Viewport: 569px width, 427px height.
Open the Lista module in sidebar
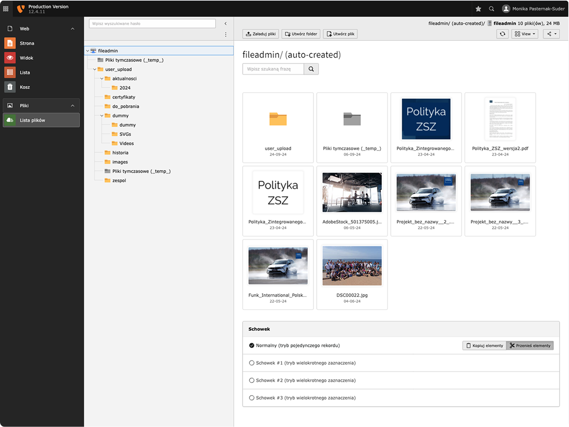coord(25,73)
